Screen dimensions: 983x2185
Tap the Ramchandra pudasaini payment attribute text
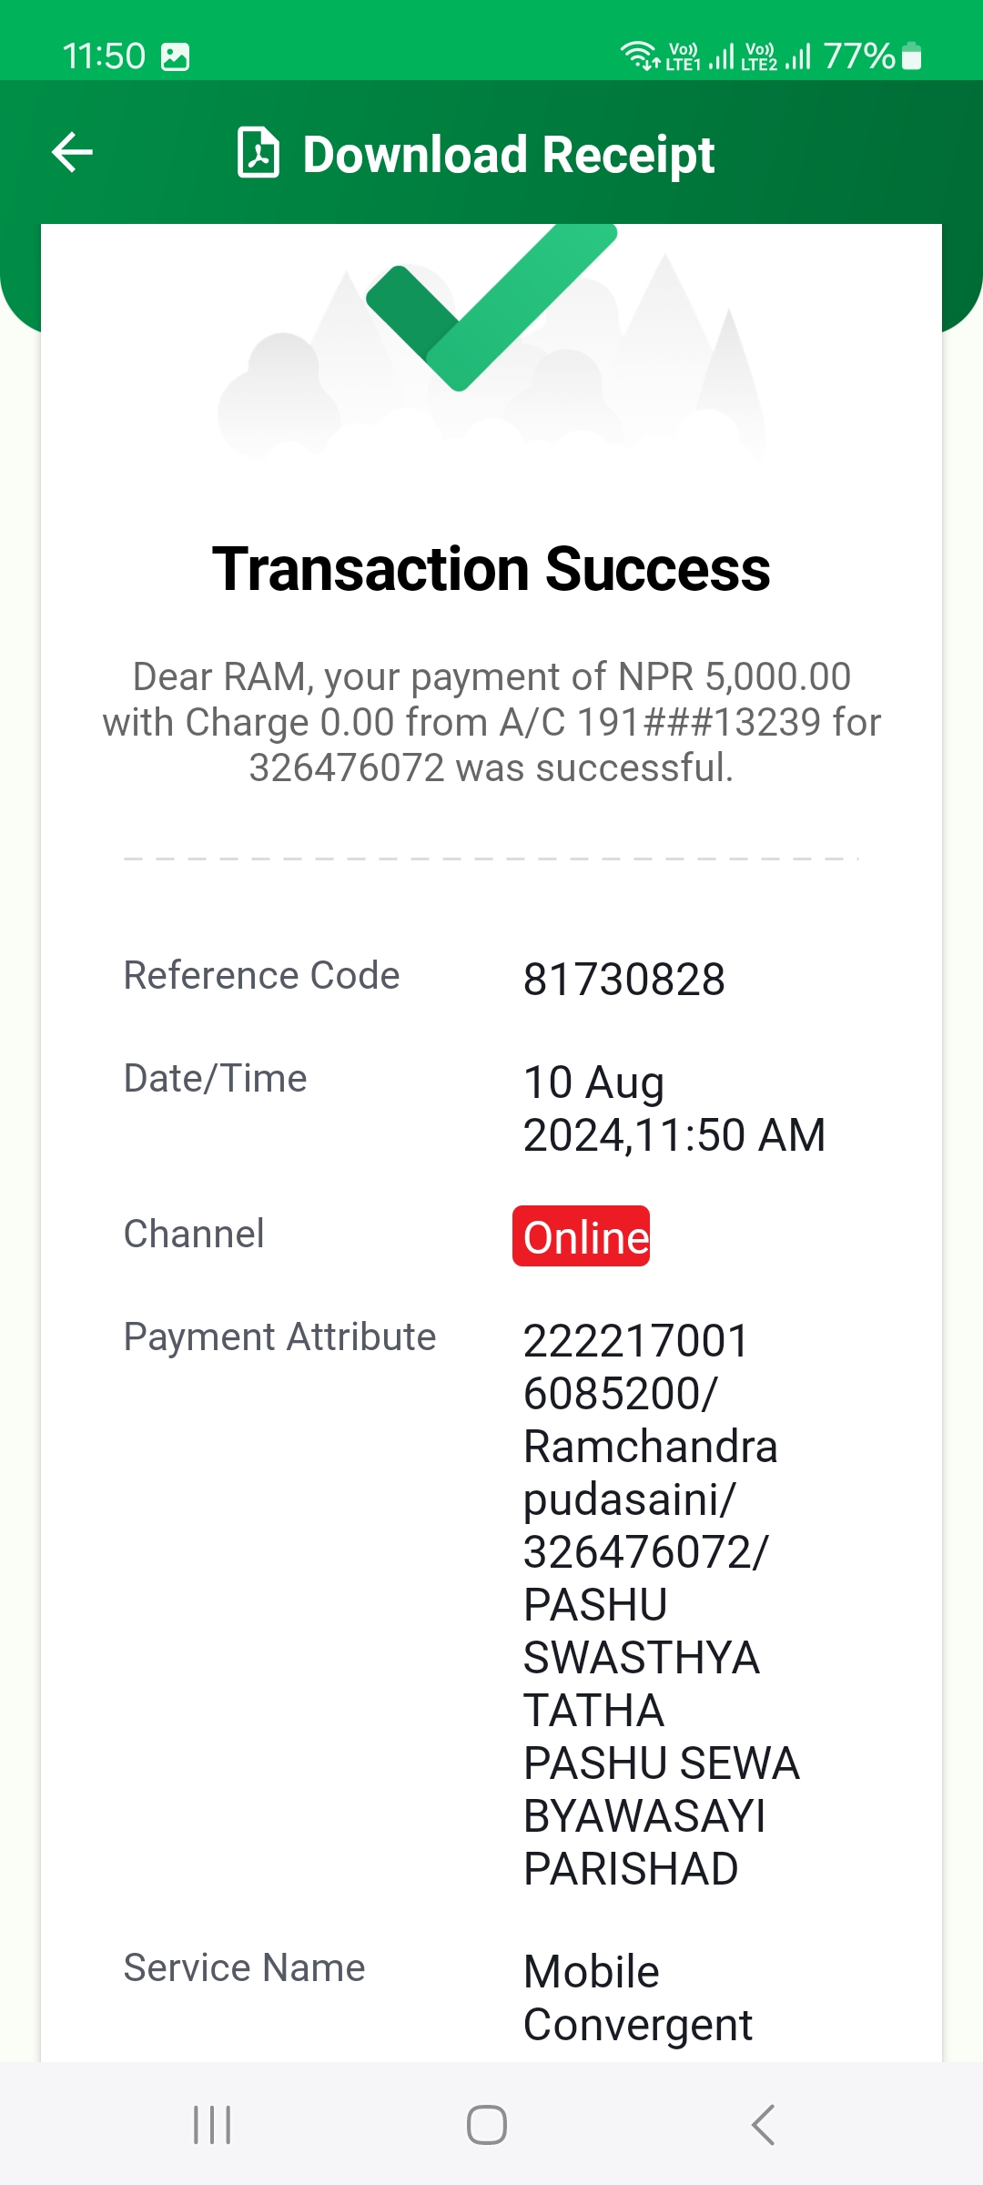point(651,1473)
